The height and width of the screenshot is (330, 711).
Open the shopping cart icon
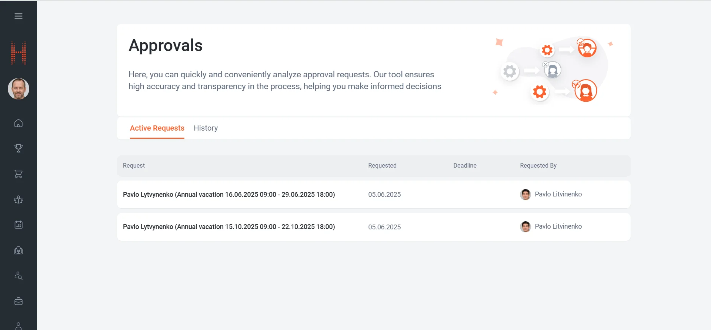[x=19, y=174]
